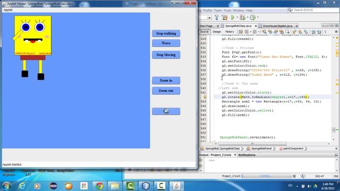Viewport: 340px width, 191px height.
Task: Expand the Profile Project dropdown arrow
Action: (x=258, y=18)
